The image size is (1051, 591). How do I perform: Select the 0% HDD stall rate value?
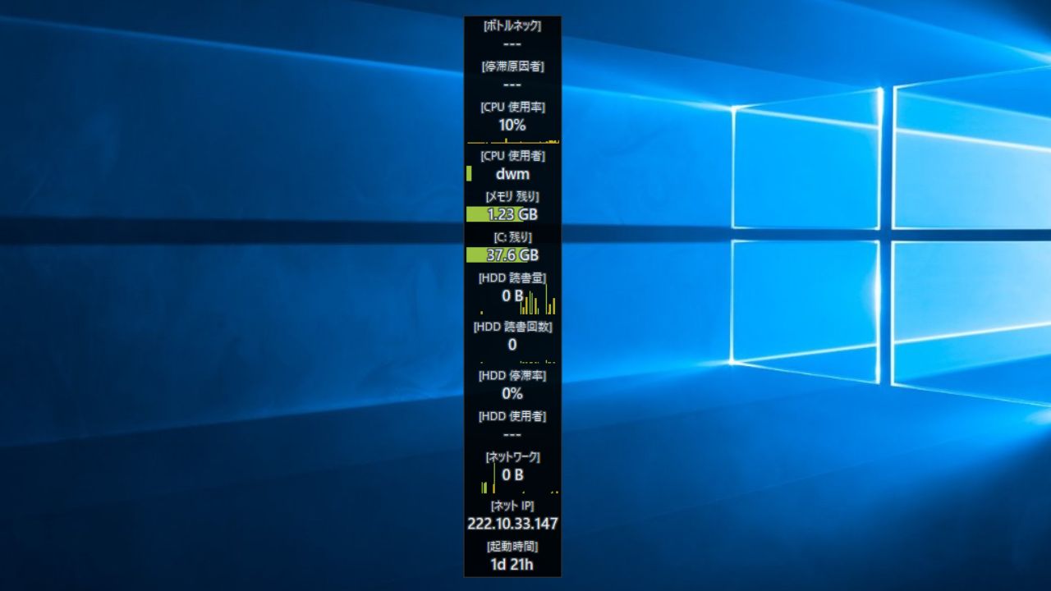[512, 393]
